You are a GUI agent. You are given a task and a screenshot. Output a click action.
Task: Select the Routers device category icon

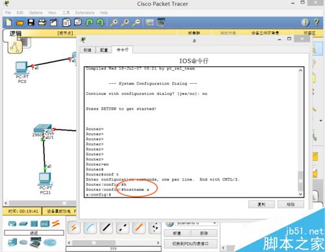pyautogui.click(x=12, y=223)
